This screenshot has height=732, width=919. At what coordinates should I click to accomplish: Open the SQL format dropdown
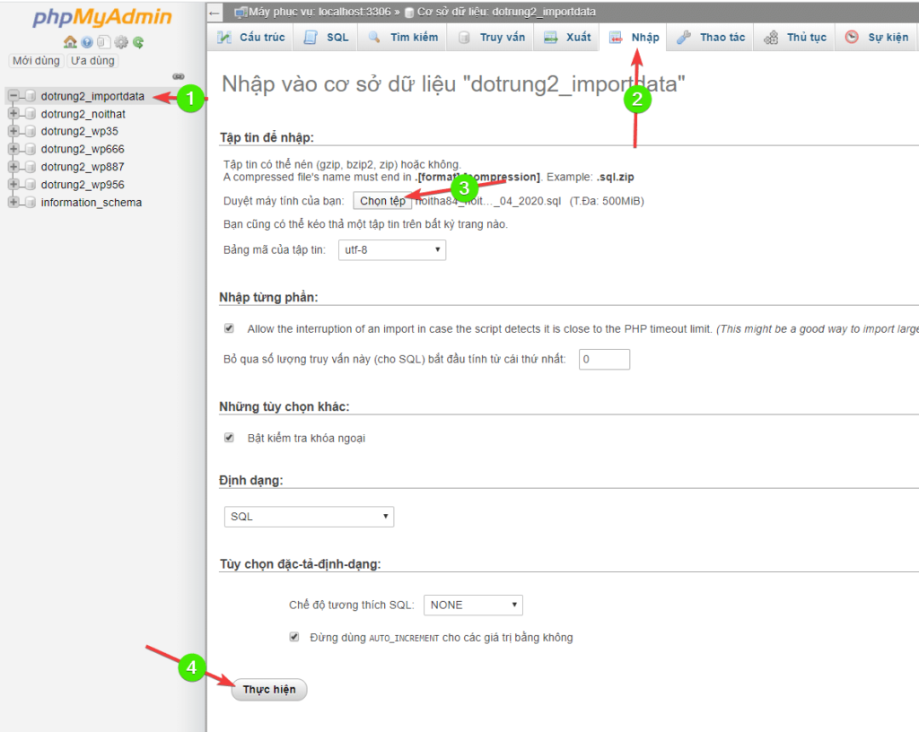click(309, 517)
